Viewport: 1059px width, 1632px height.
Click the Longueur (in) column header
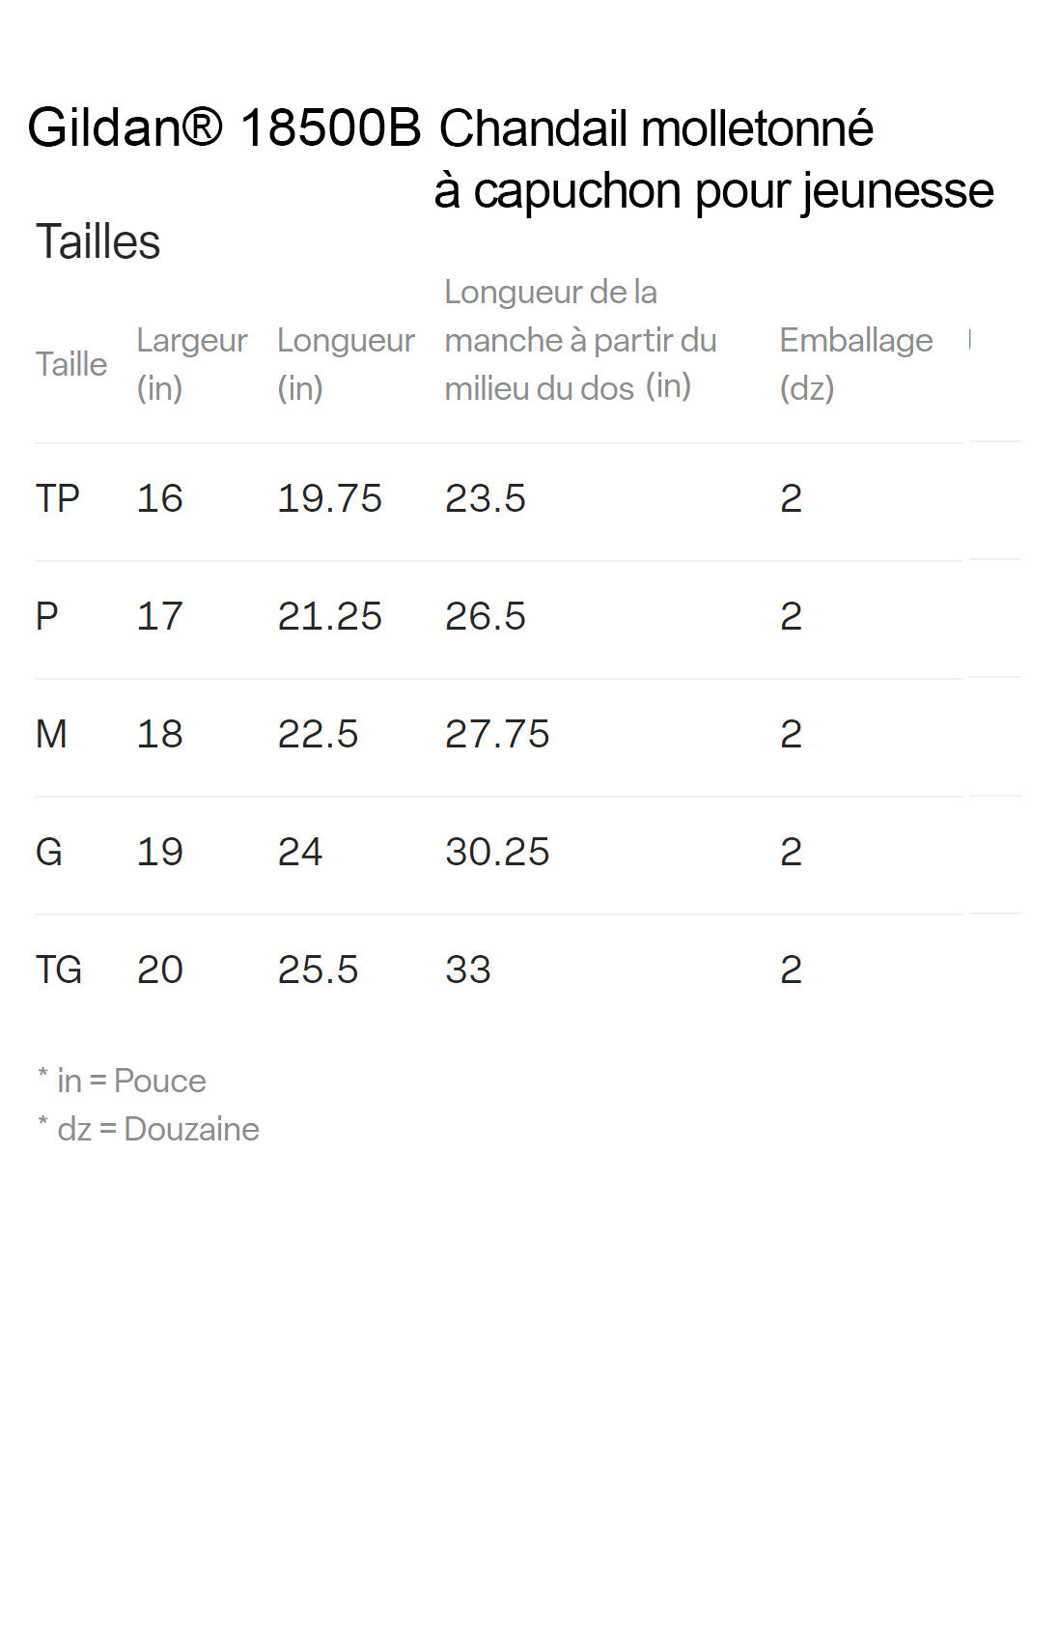346,363
